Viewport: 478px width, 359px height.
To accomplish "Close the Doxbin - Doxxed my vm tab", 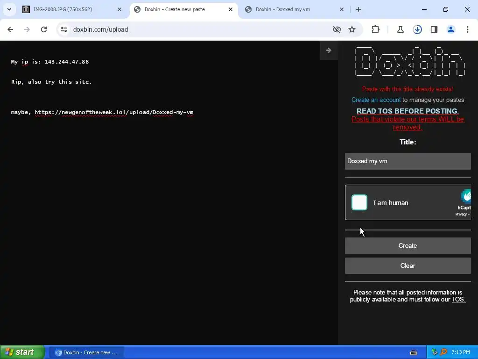I will (x=341, y=9).
